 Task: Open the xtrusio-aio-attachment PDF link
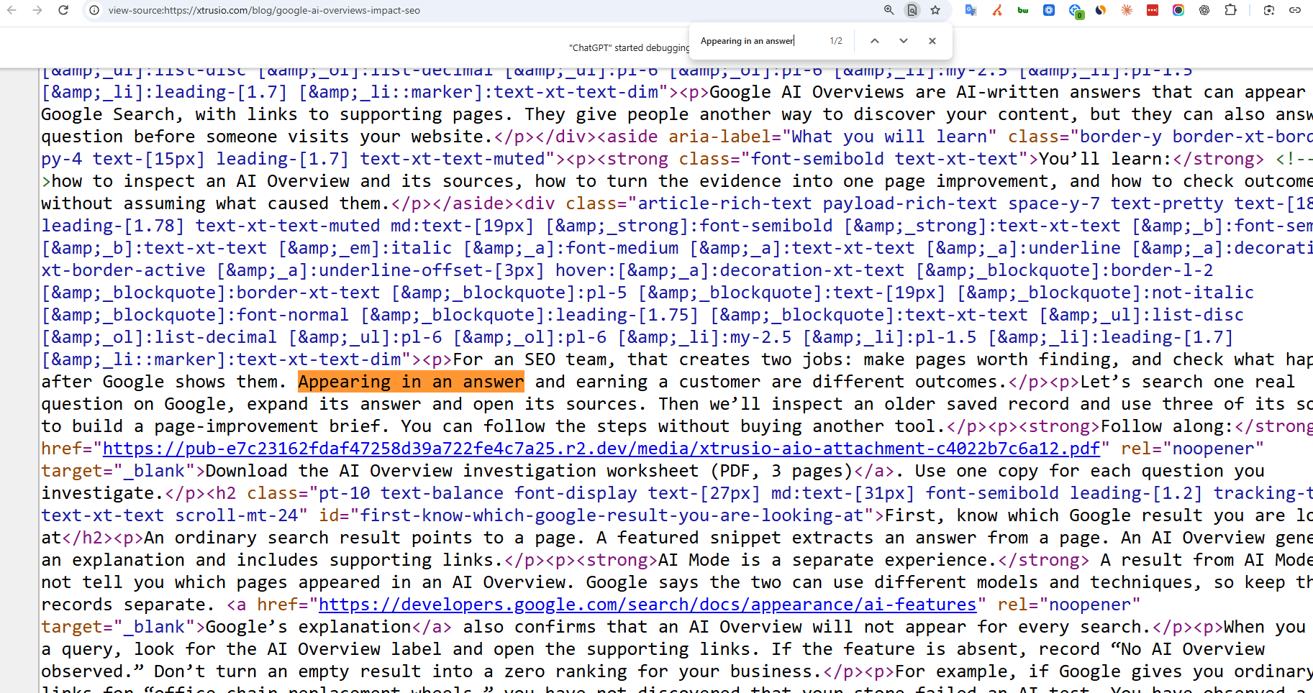point(601,449)
